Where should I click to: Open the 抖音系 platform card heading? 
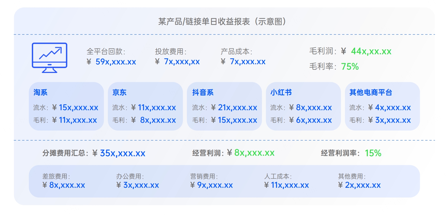pyautogui.click(x=203, y=92)
